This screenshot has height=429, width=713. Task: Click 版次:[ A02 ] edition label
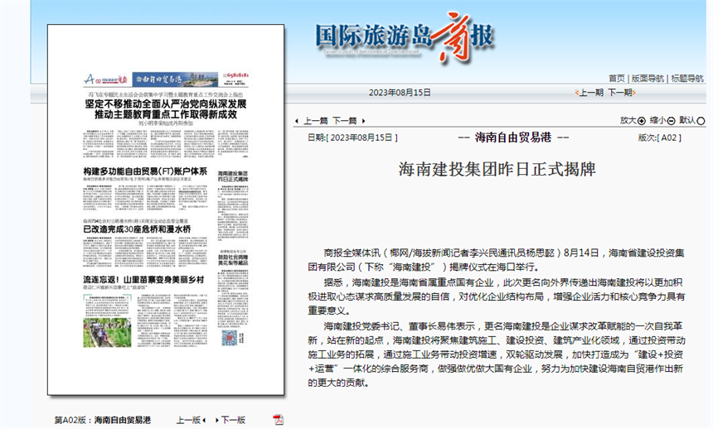660,137
